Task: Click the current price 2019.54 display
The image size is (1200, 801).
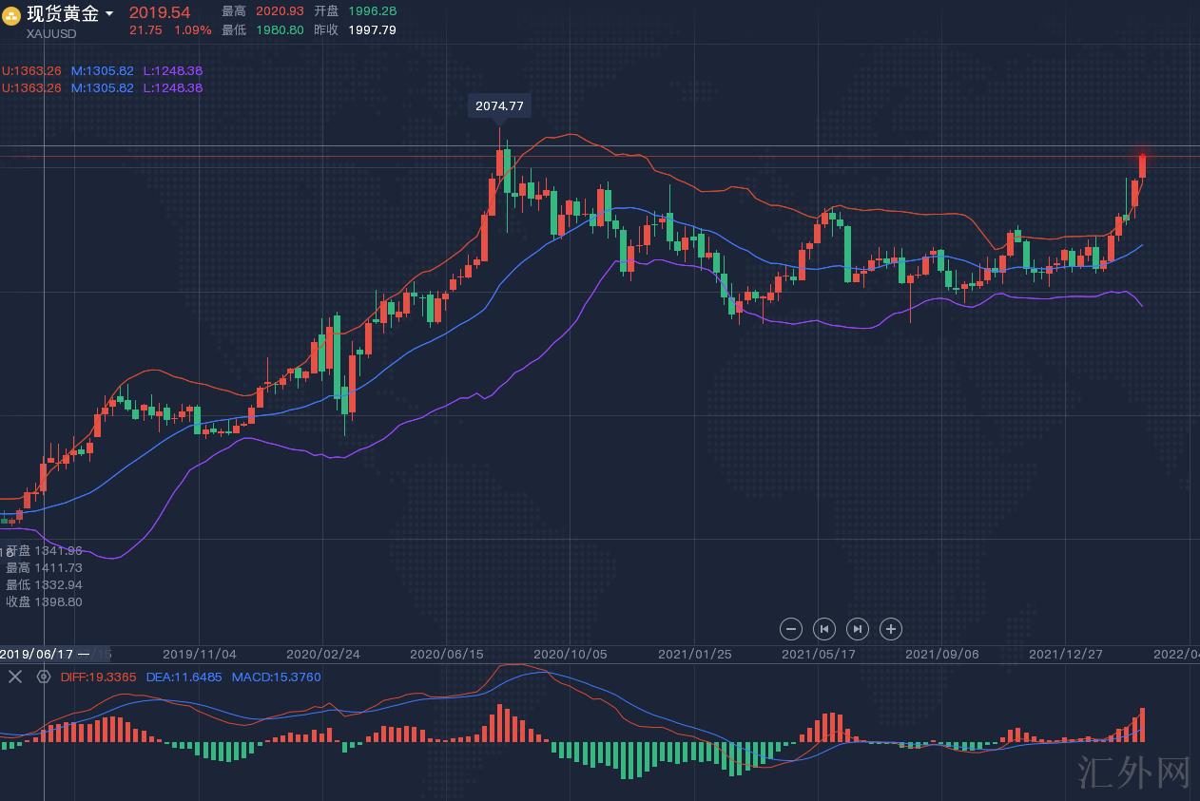Action: (x=160, y=12)
